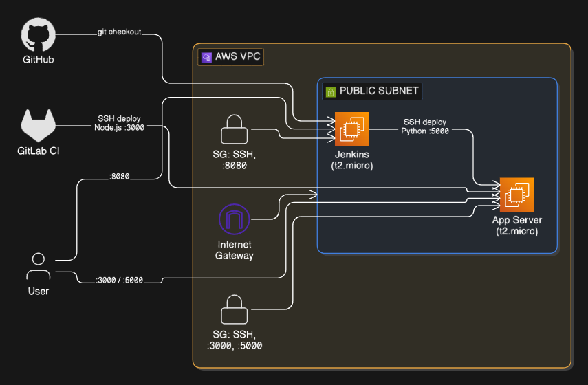Image resolution: width=588 pixels, height=385 pixels.
Task: Select the App Server EC2 instance icon
Action: coord(516,195)
